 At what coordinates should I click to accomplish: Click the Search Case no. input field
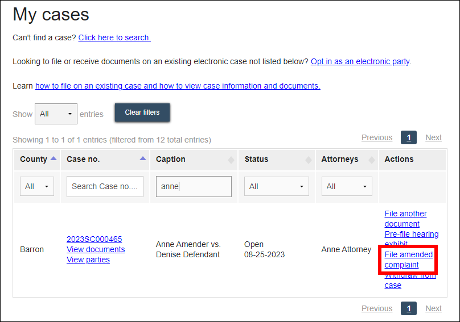click(x=105, y=186)
